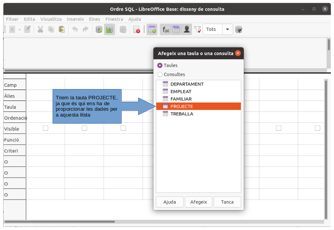Toggle the Functions f(x) icon

pyautogui.click(x=166, y=29)
